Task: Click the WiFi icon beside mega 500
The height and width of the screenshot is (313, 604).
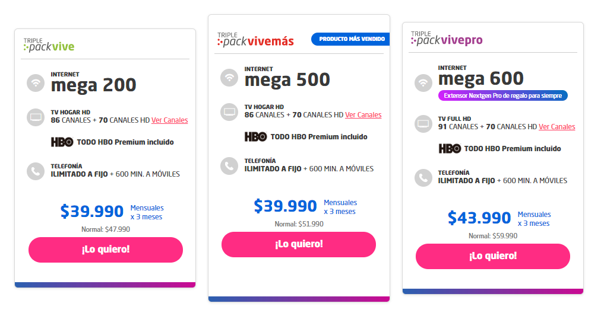Action: point(229,78)
